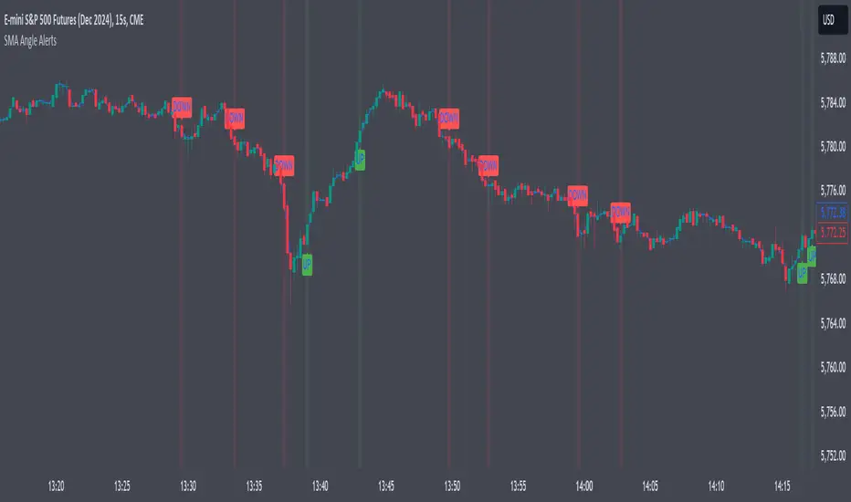Click the DOWN signal label near 13:53
Viewport: 851px width, 502px height.
(489, 165)
